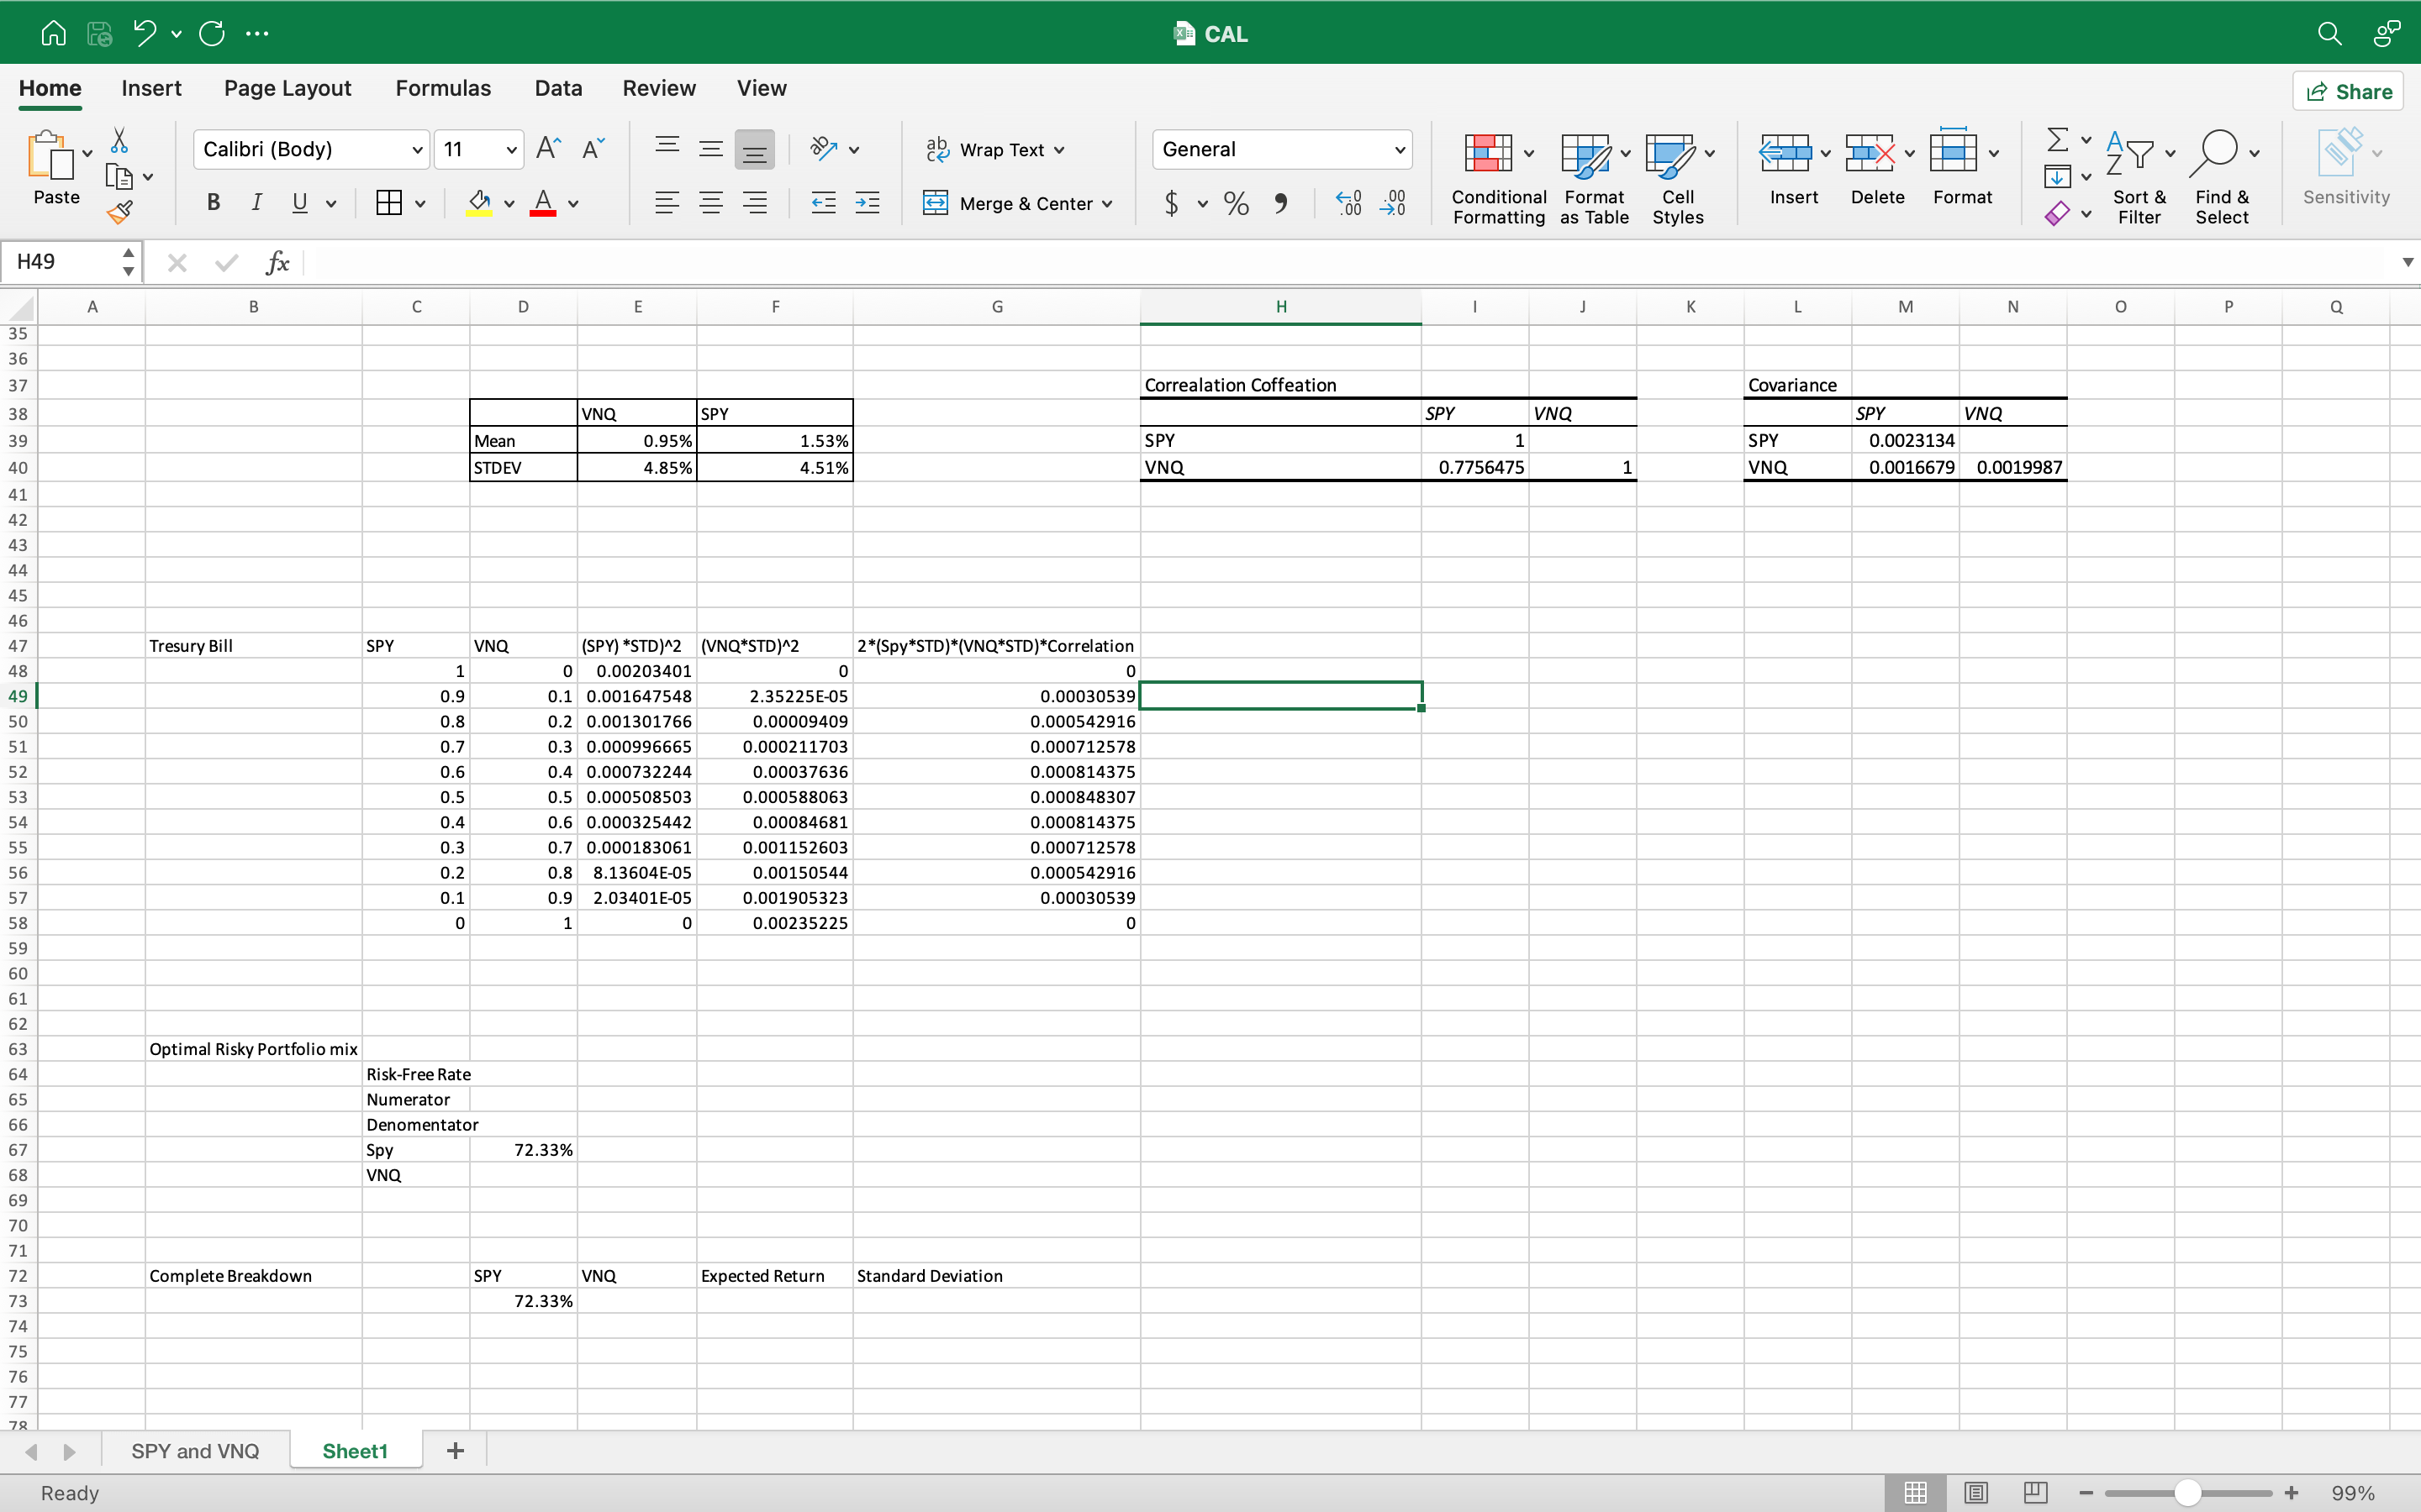Expand Merge & Center options arrow
The height and width of the screenshot is (1512, 2421).
click(x=1107, y=204)
